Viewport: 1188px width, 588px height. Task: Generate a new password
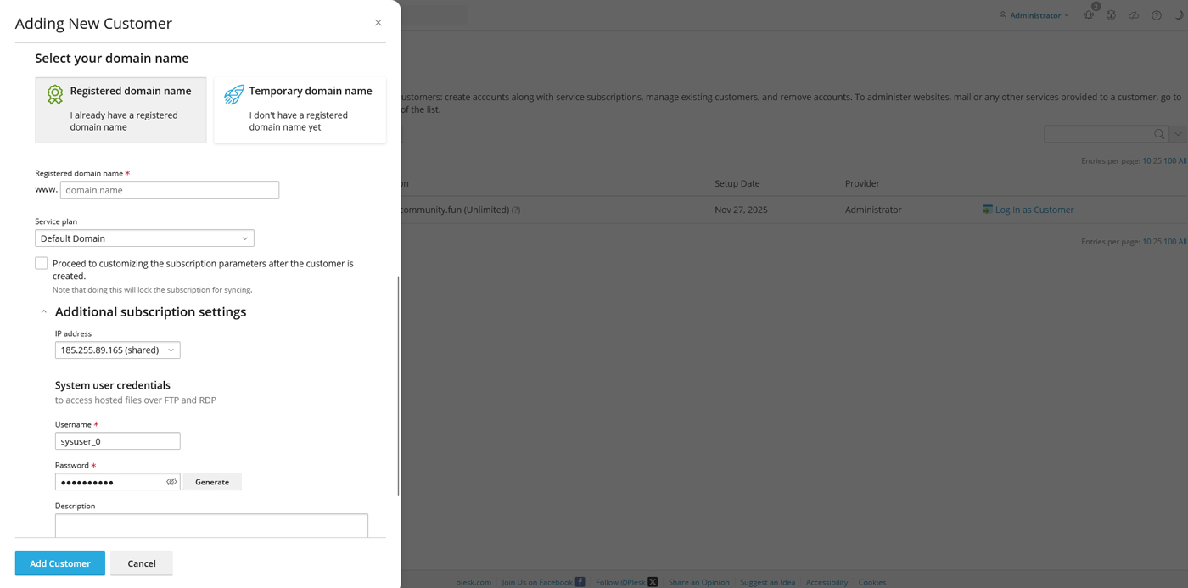coord(212,482)
